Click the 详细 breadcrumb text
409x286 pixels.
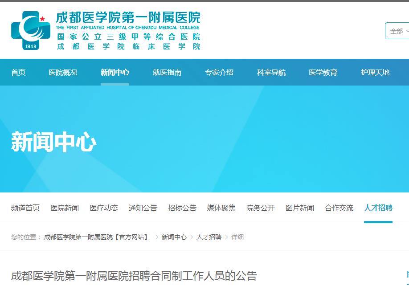point(237,237)
